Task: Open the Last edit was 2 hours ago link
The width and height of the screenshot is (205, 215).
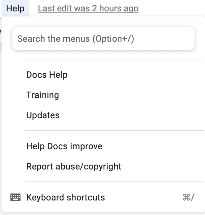Action: (x=88, y=9)
